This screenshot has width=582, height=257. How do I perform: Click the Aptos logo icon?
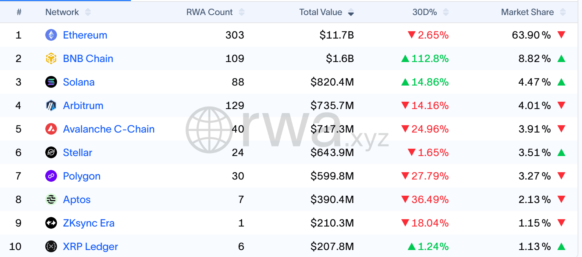coord(51,199)
